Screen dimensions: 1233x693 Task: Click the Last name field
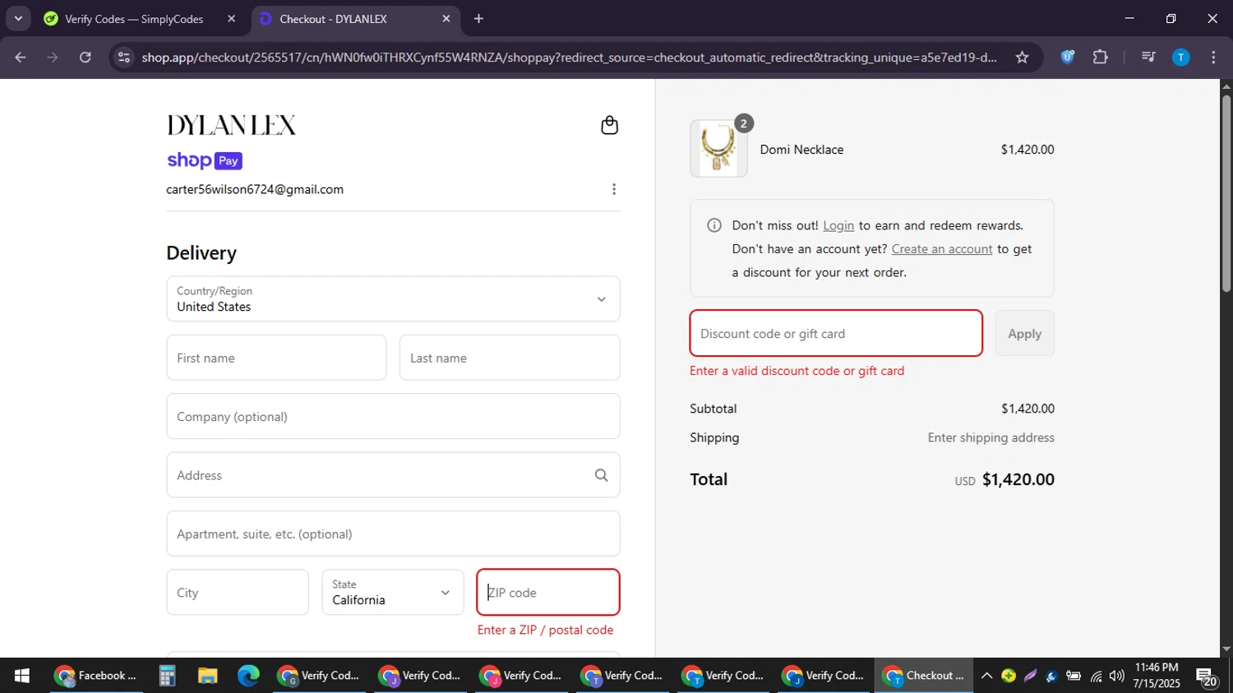[x=510, y=358]
